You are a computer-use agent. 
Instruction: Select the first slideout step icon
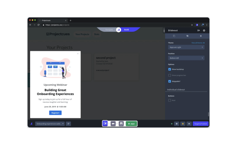(x=105, y=124)
